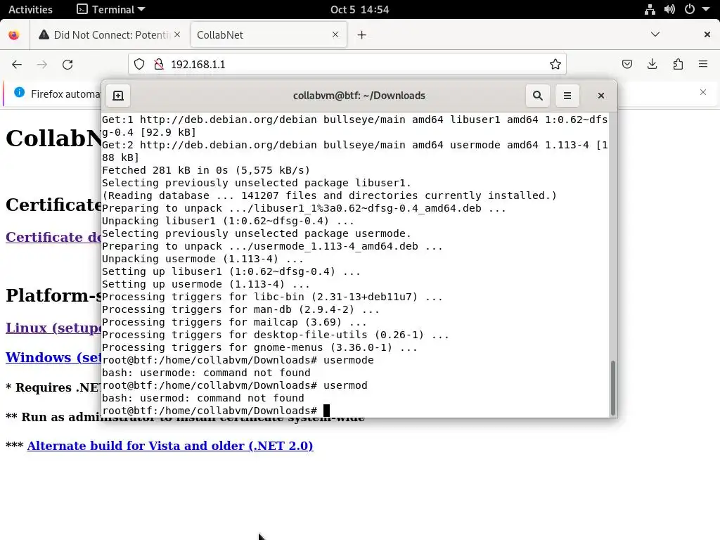
Task: Click 'Setting up usermode (1.113-4)' line
Action: (206, 284)
